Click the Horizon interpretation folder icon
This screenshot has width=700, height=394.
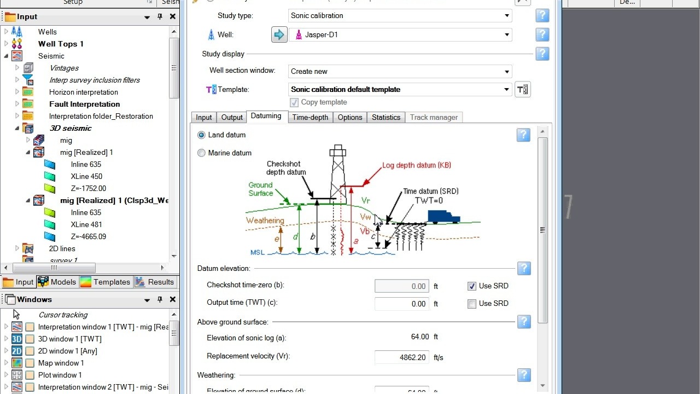[x=28, y=92]
